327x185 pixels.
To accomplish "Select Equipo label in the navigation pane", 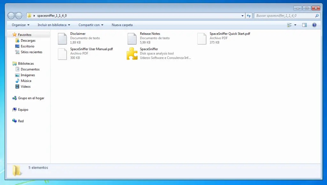I will pos(23,110).
